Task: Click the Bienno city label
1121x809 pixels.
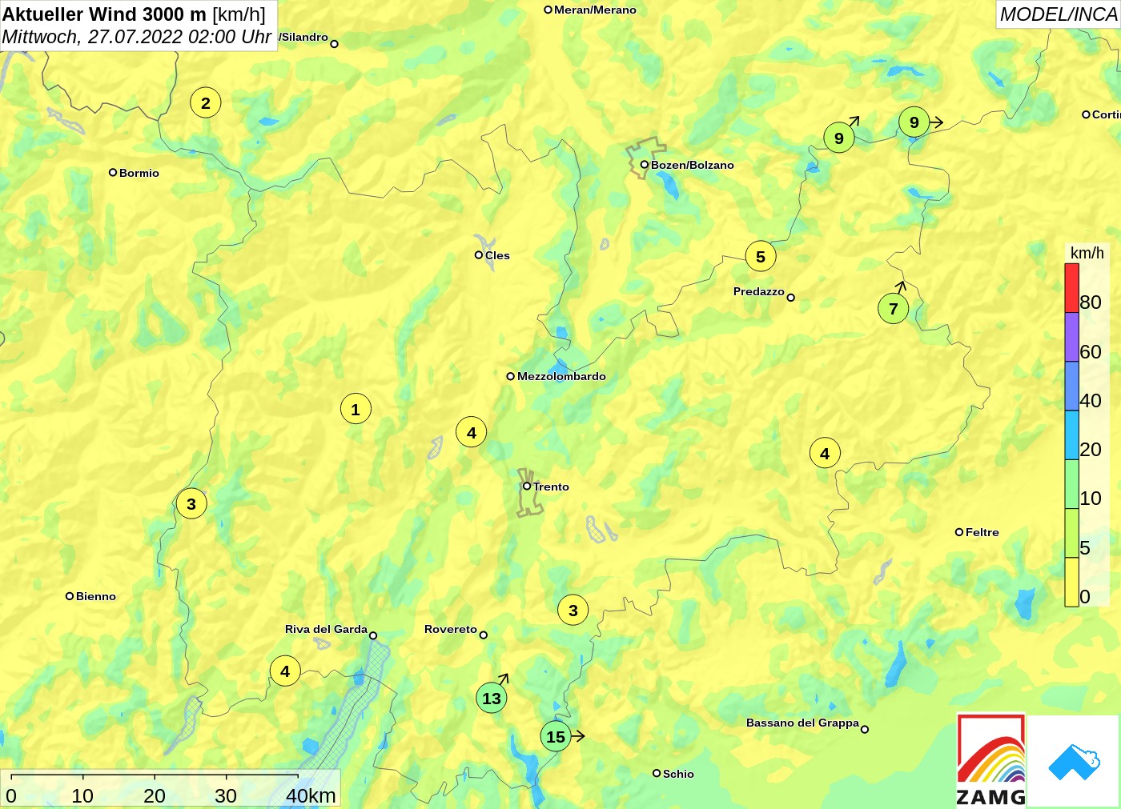Action: tap(96, 596)
